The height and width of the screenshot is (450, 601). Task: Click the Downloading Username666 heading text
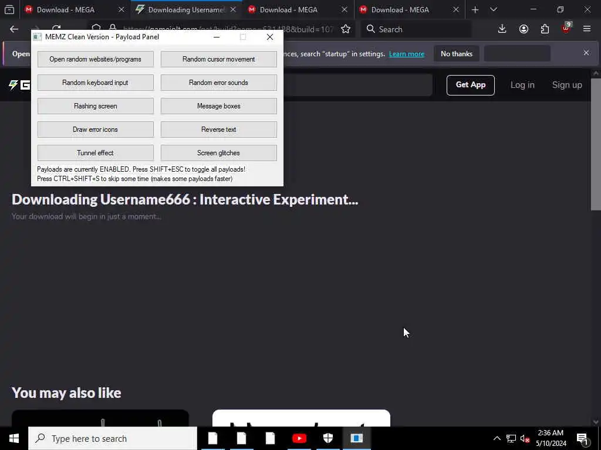click(185, 199)
